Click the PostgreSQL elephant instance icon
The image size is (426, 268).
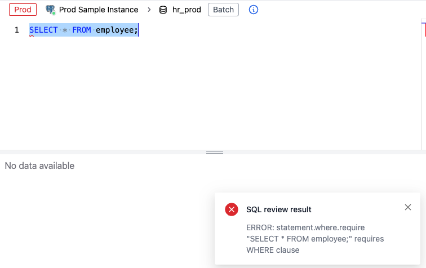(51, 10)
